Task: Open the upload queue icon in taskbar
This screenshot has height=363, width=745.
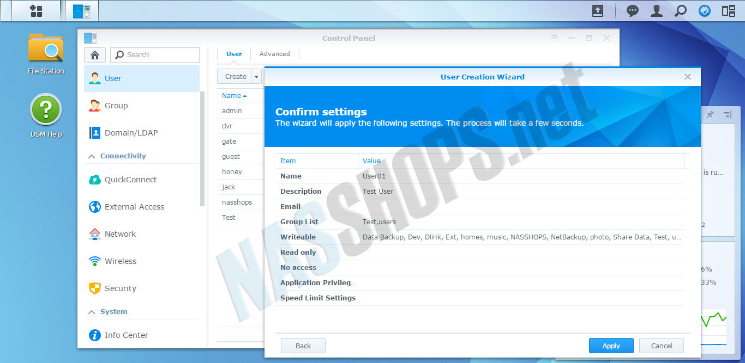Action: (x=598, y=11)
